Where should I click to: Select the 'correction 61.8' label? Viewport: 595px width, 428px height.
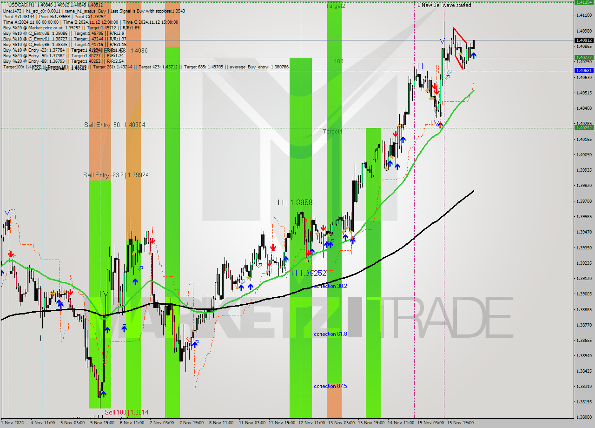coord(330,334)
